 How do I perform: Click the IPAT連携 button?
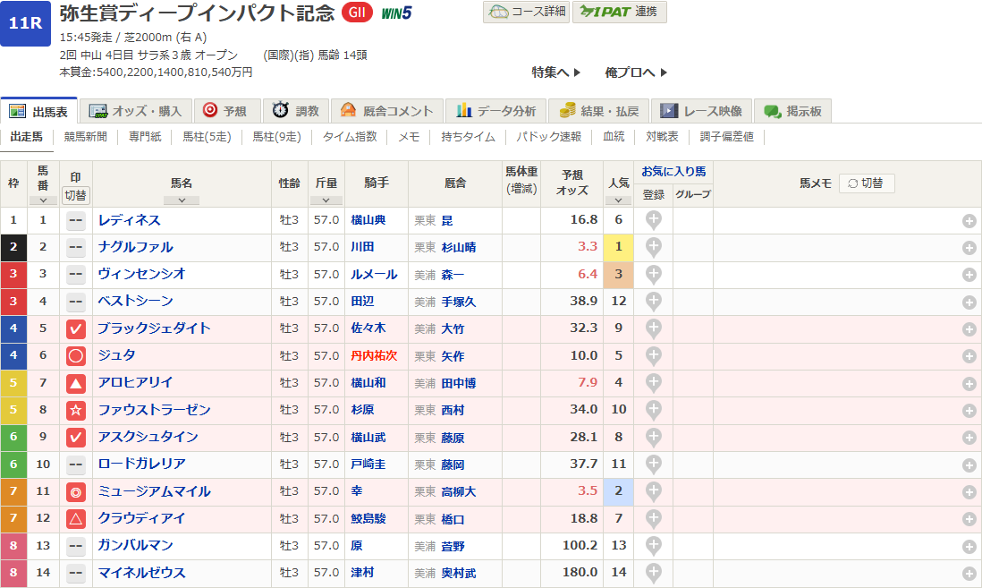click(x=619, y=12)
